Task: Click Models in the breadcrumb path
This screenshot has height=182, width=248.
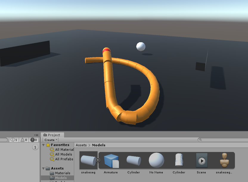Action: coord(99,145)
